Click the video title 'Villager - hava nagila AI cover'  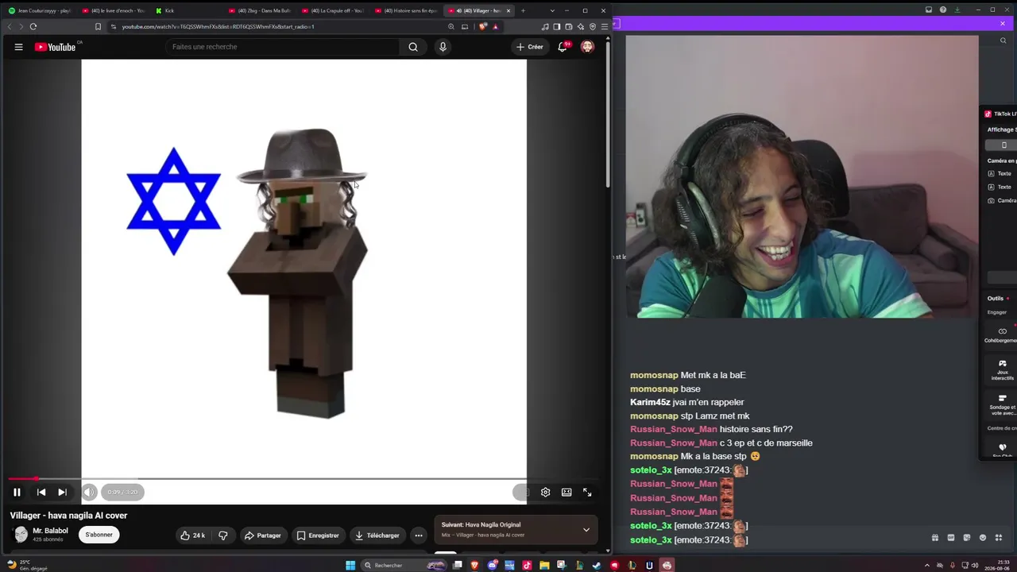coord(68,516)
